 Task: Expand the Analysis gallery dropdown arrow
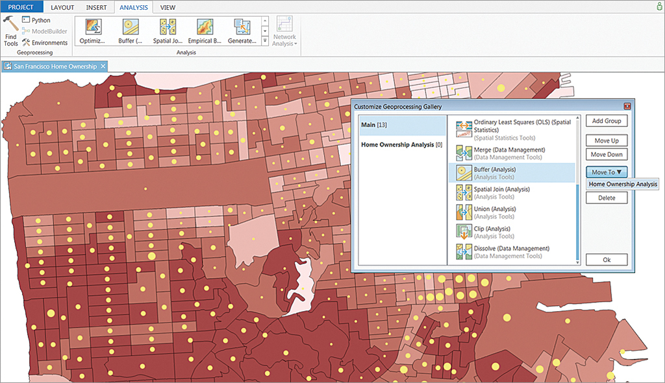click(265, 41)
